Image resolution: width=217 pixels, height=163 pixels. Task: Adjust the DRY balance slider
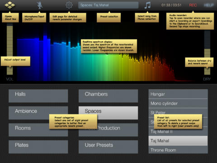tap(207, 53)
